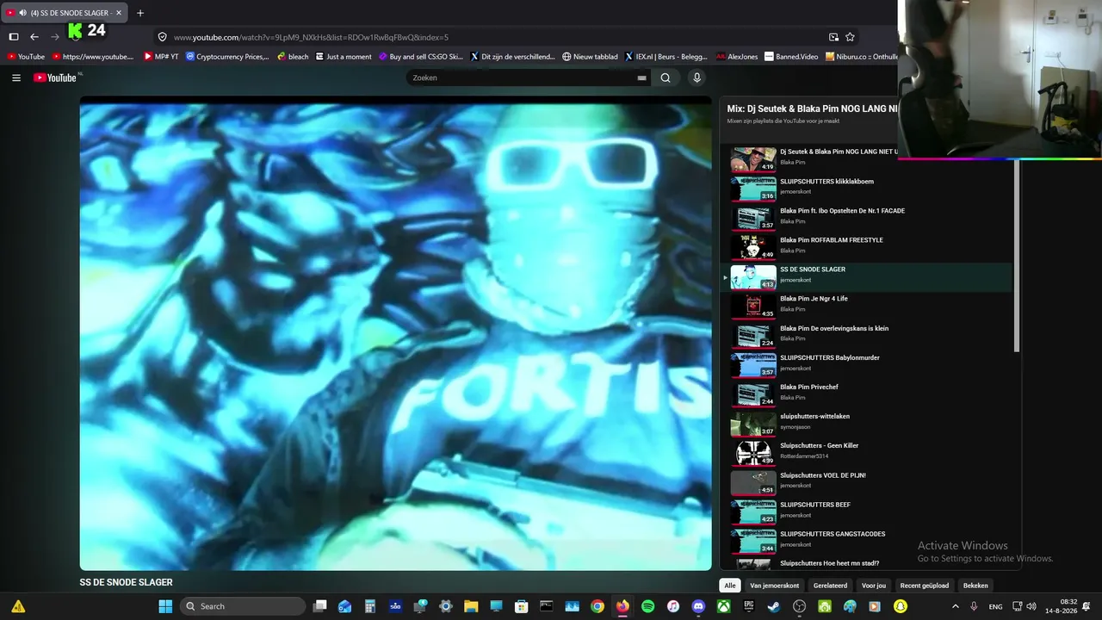
Task: Go to the YouTube home logo
Action: coord(55,77)
